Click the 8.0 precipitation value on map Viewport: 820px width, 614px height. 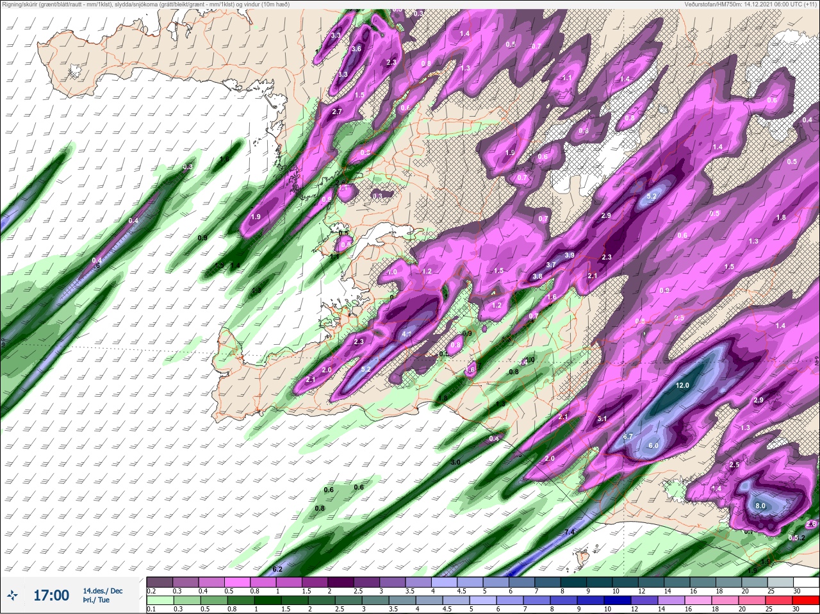760,506
